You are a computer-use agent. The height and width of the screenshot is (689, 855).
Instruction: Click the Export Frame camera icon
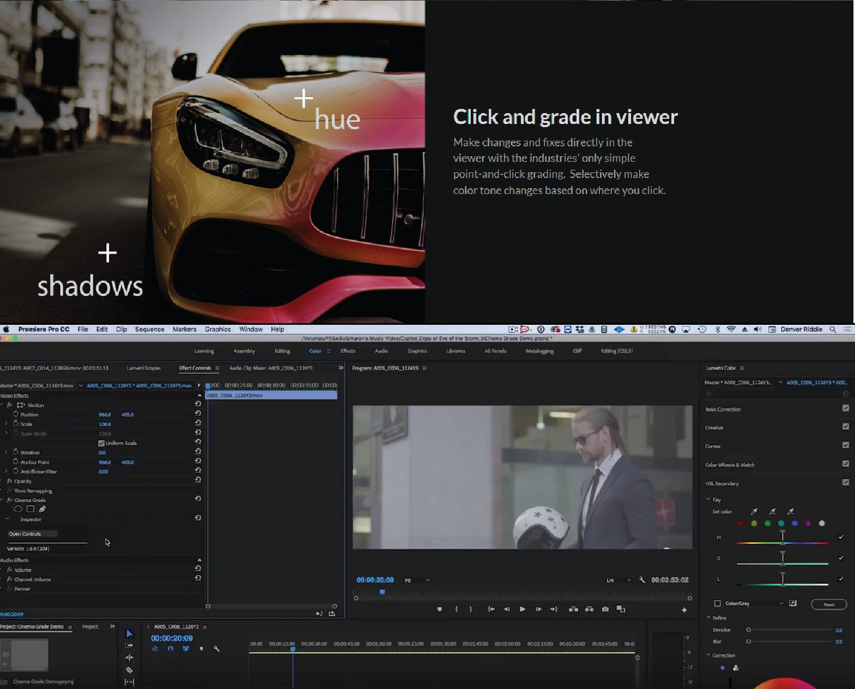(x=605, y=610)
